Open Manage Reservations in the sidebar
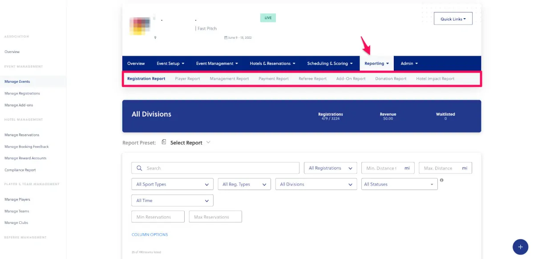Image resolution: width=534 pixels, height=259 pixels. coord(22,135)
